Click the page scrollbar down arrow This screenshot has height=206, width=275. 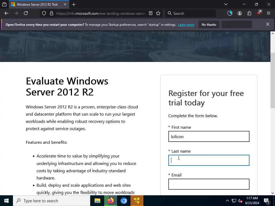click(273, 193)
